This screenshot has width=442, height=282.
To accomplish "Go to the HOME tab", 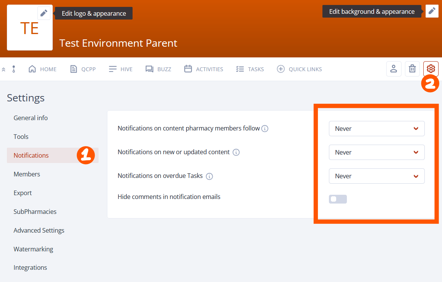I will point(42,69).
